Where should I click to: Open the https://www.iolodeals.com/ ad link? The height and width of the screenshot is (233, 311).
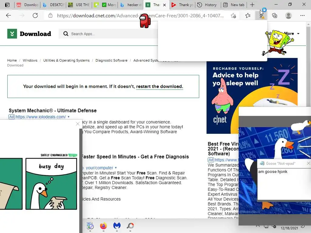[41, 117]
